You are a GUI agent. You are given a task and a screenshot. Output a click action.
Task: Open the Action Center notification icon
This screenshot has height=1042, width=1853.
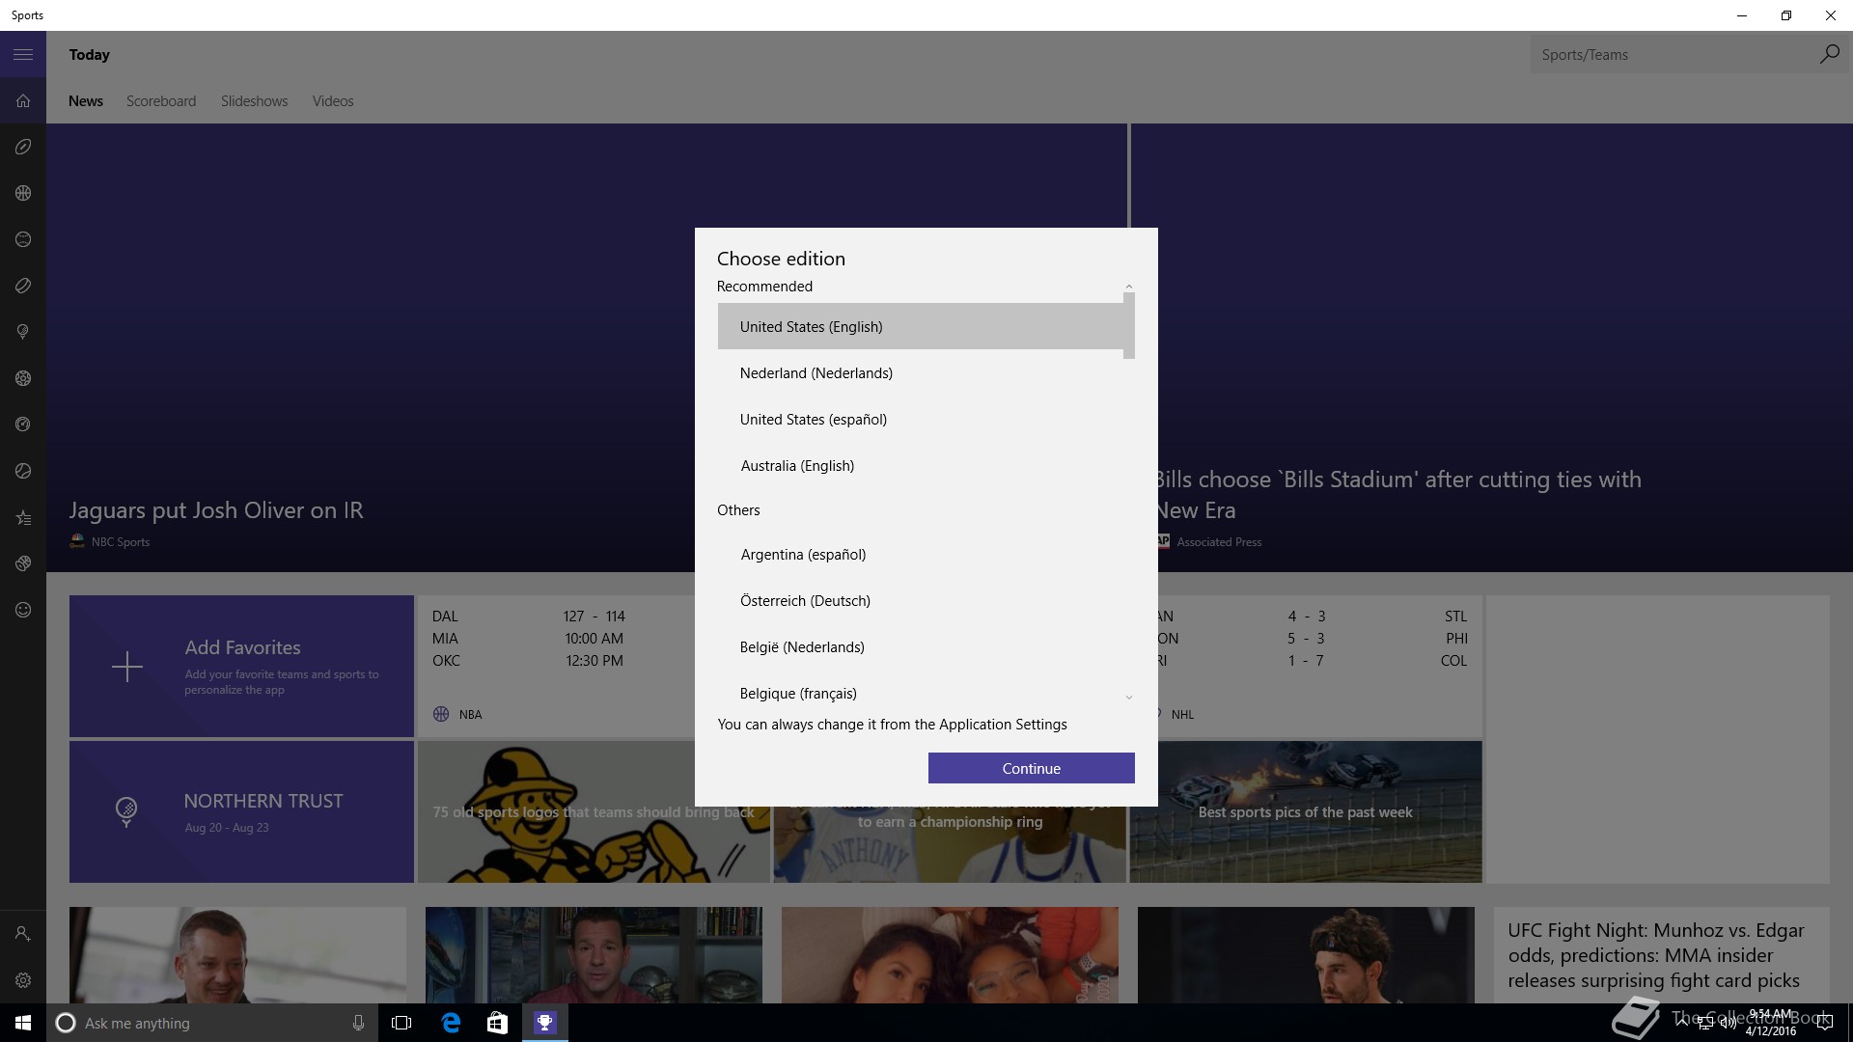[x=1824, y=1024]
